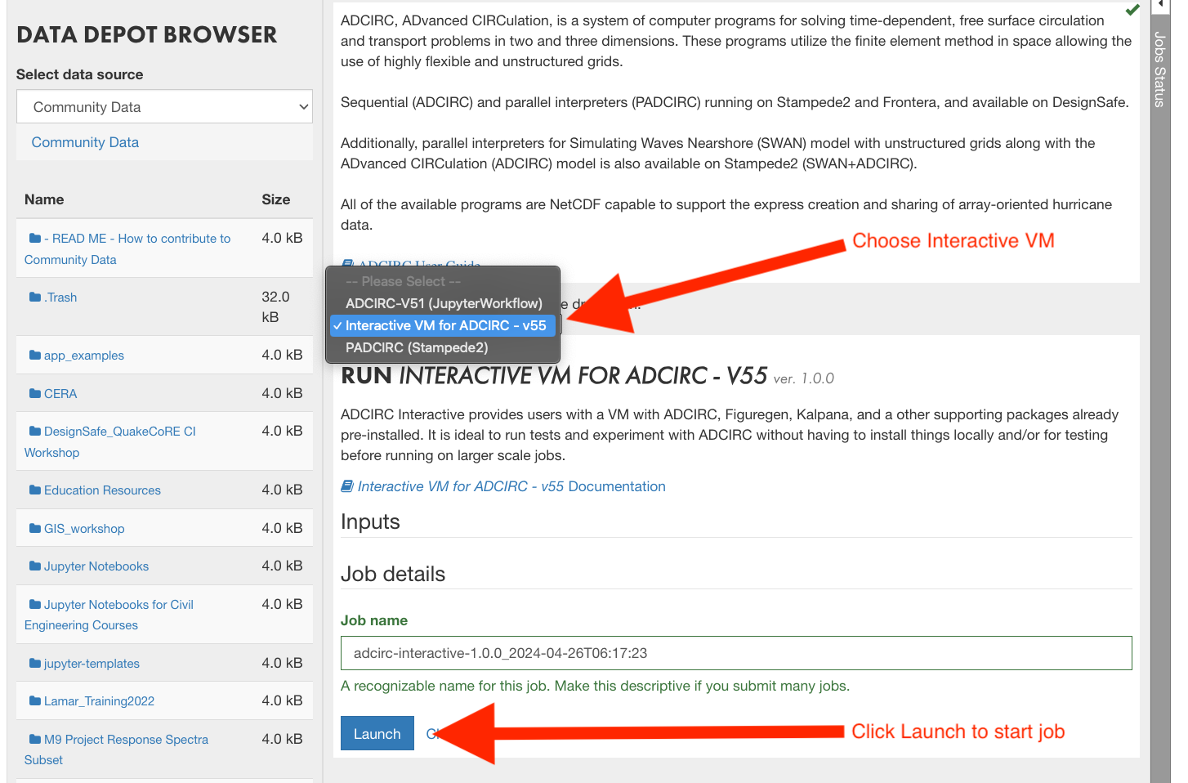Click folder icon beside M9 Project Response Spectra

35,740
